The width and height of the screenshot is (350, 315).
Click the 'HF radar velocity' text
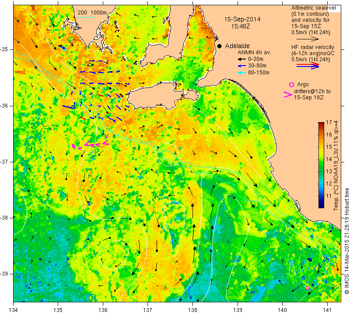pos(312,47)
